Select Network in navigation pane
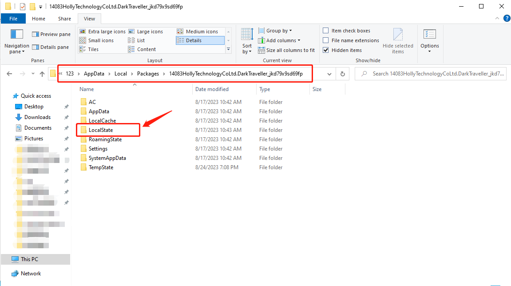 click(31, 274)
